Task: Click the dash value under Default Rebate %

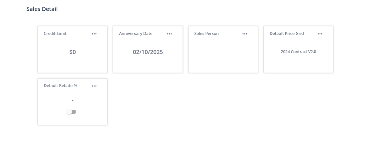Action: coord(72,101)
